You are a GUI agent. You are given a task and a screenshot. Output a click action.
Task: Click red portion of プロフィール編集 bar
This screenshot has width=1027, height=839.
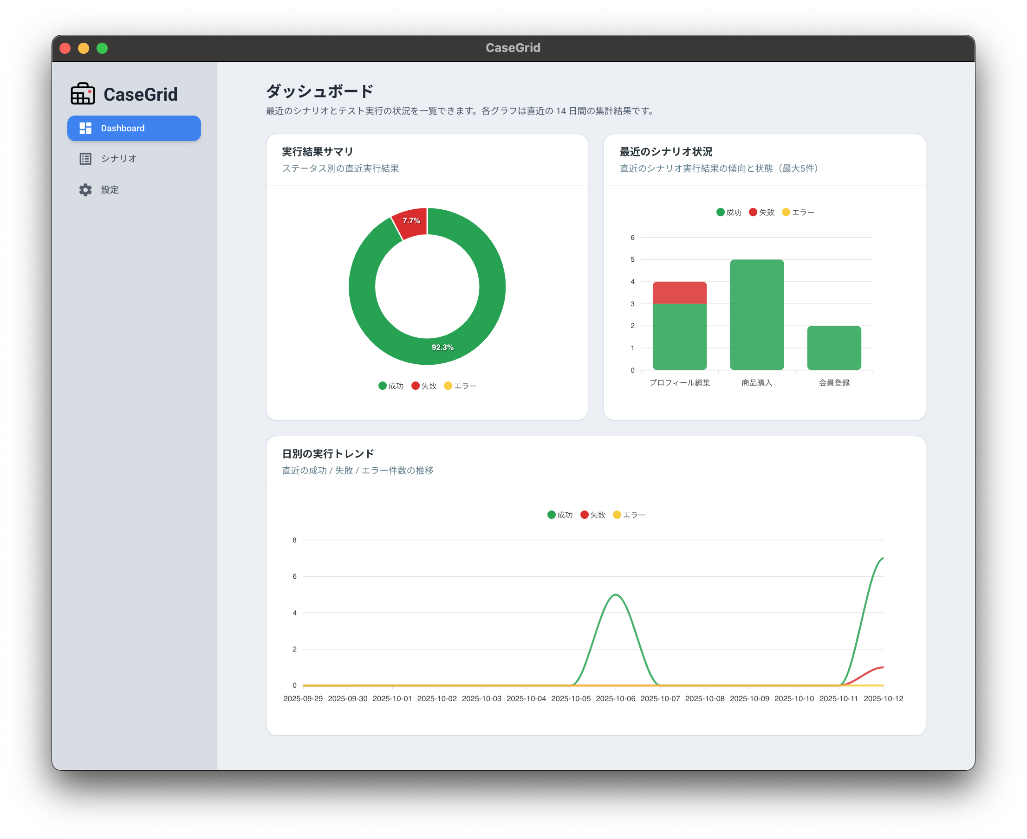(x=679, y=292)
